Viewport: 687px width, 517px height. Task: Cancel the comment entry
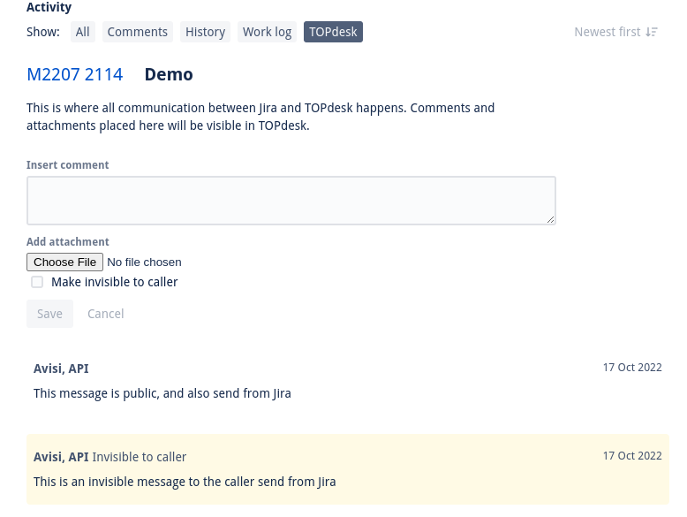pyautogui.click(x=105, y=314)
